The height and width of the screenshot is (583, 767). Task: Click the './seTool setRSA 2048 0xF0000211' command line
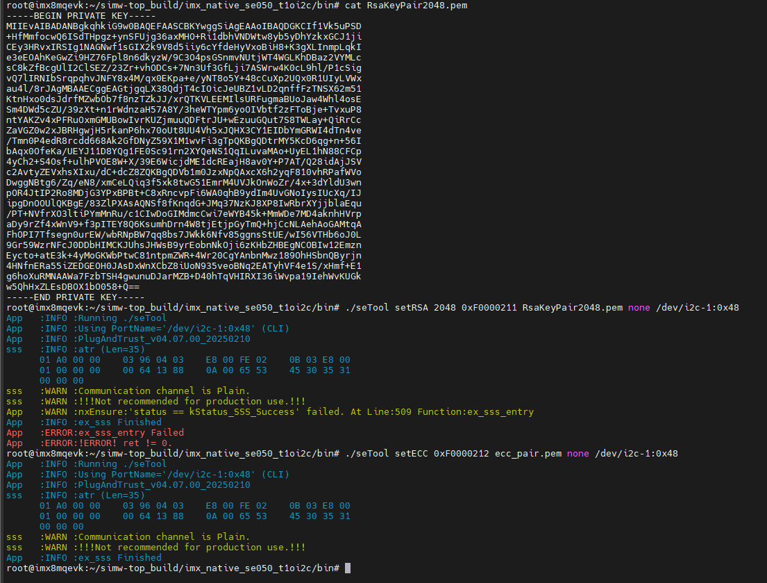coord(542,307)
